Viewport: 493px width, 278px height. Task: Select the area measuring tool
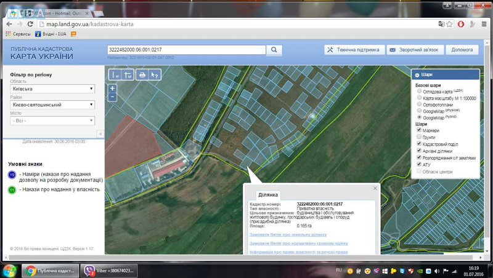pos(128,74)
